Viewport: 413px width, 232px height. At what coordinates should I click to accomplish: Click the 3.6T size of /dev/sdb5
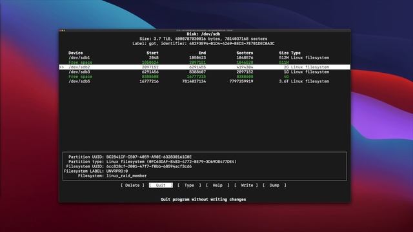click(284, 81)
